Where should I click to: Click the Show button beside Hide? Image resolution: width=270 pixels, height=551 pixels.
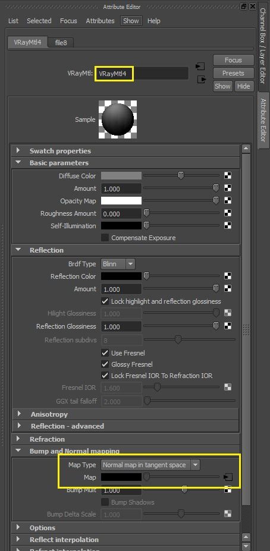coord(222,86)
